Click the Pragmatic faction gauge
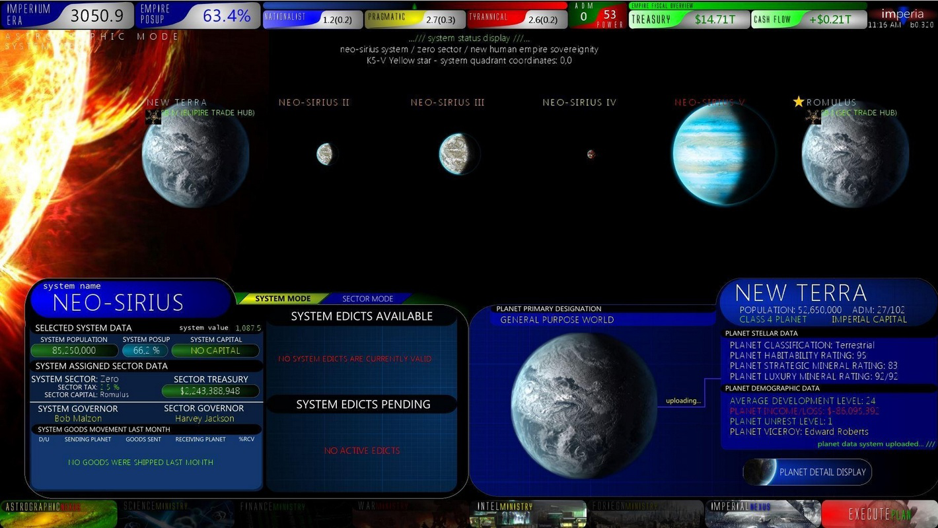 pos(415,18)
